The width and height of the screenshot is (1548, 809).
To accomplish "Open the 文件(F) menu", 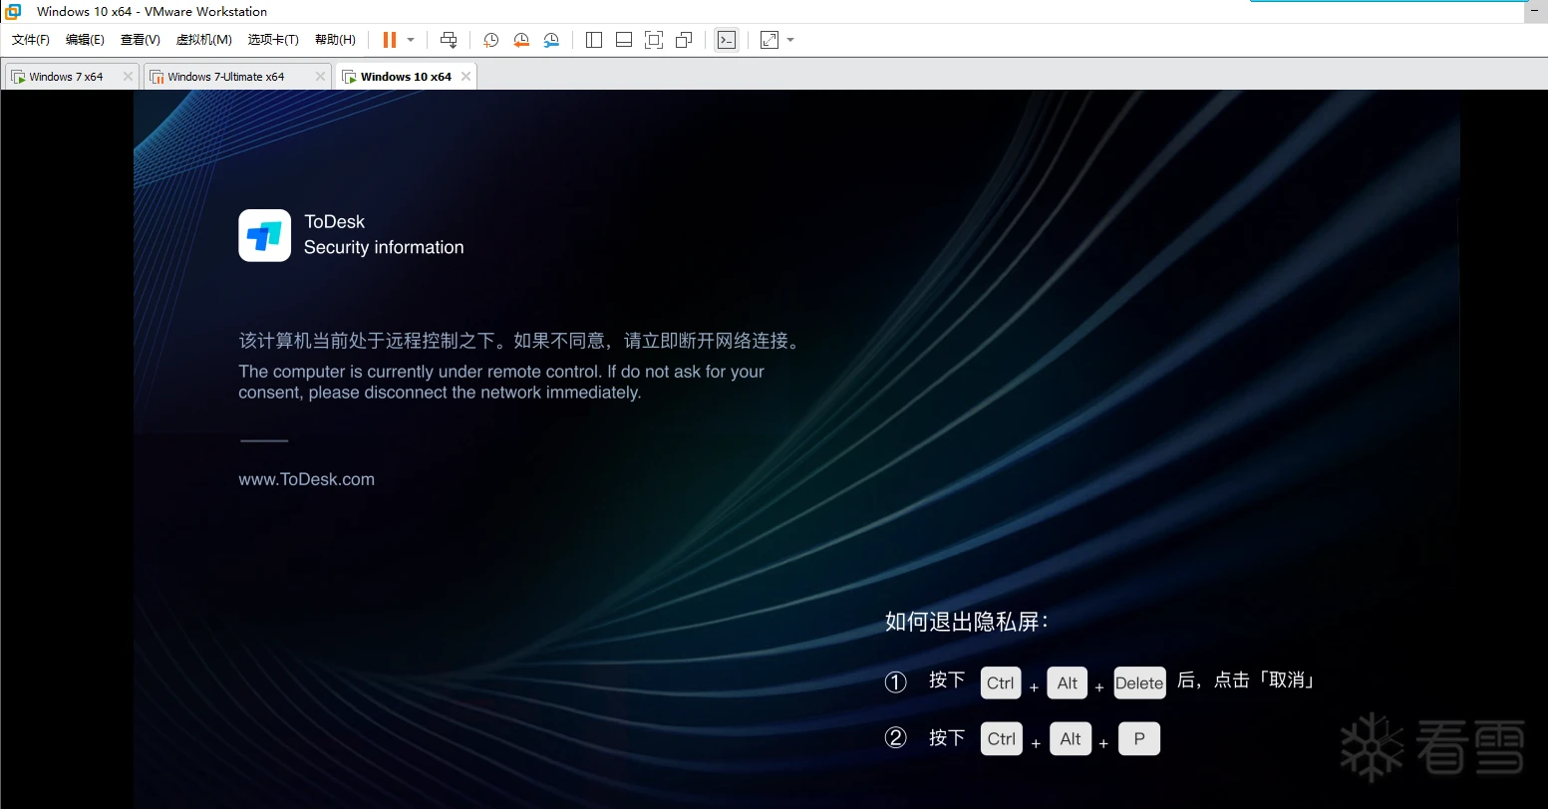I will [31, 40].
